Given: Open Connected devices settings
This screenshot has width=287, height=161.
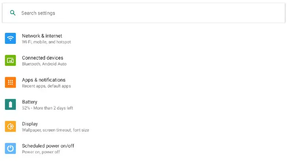Looking at the screenshot, I should [42, 58].
